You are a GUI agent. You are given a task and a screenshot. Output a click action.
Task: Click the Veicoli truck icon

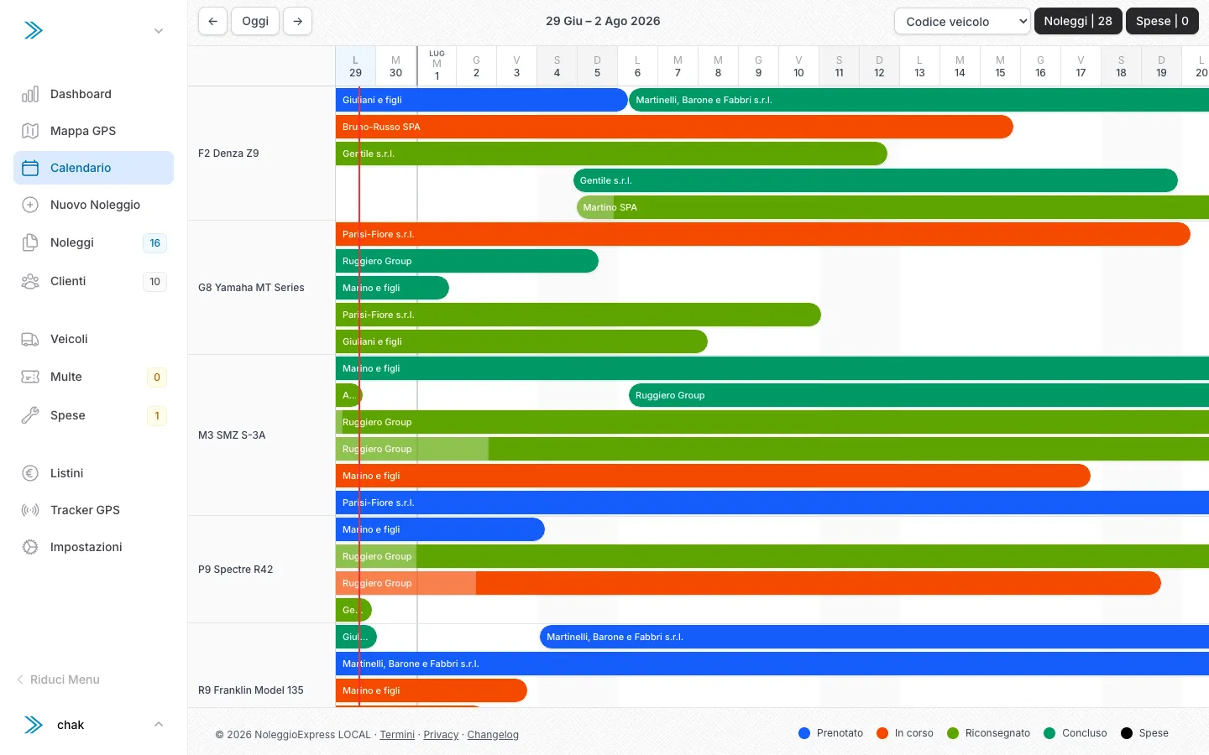click(30, 339)
